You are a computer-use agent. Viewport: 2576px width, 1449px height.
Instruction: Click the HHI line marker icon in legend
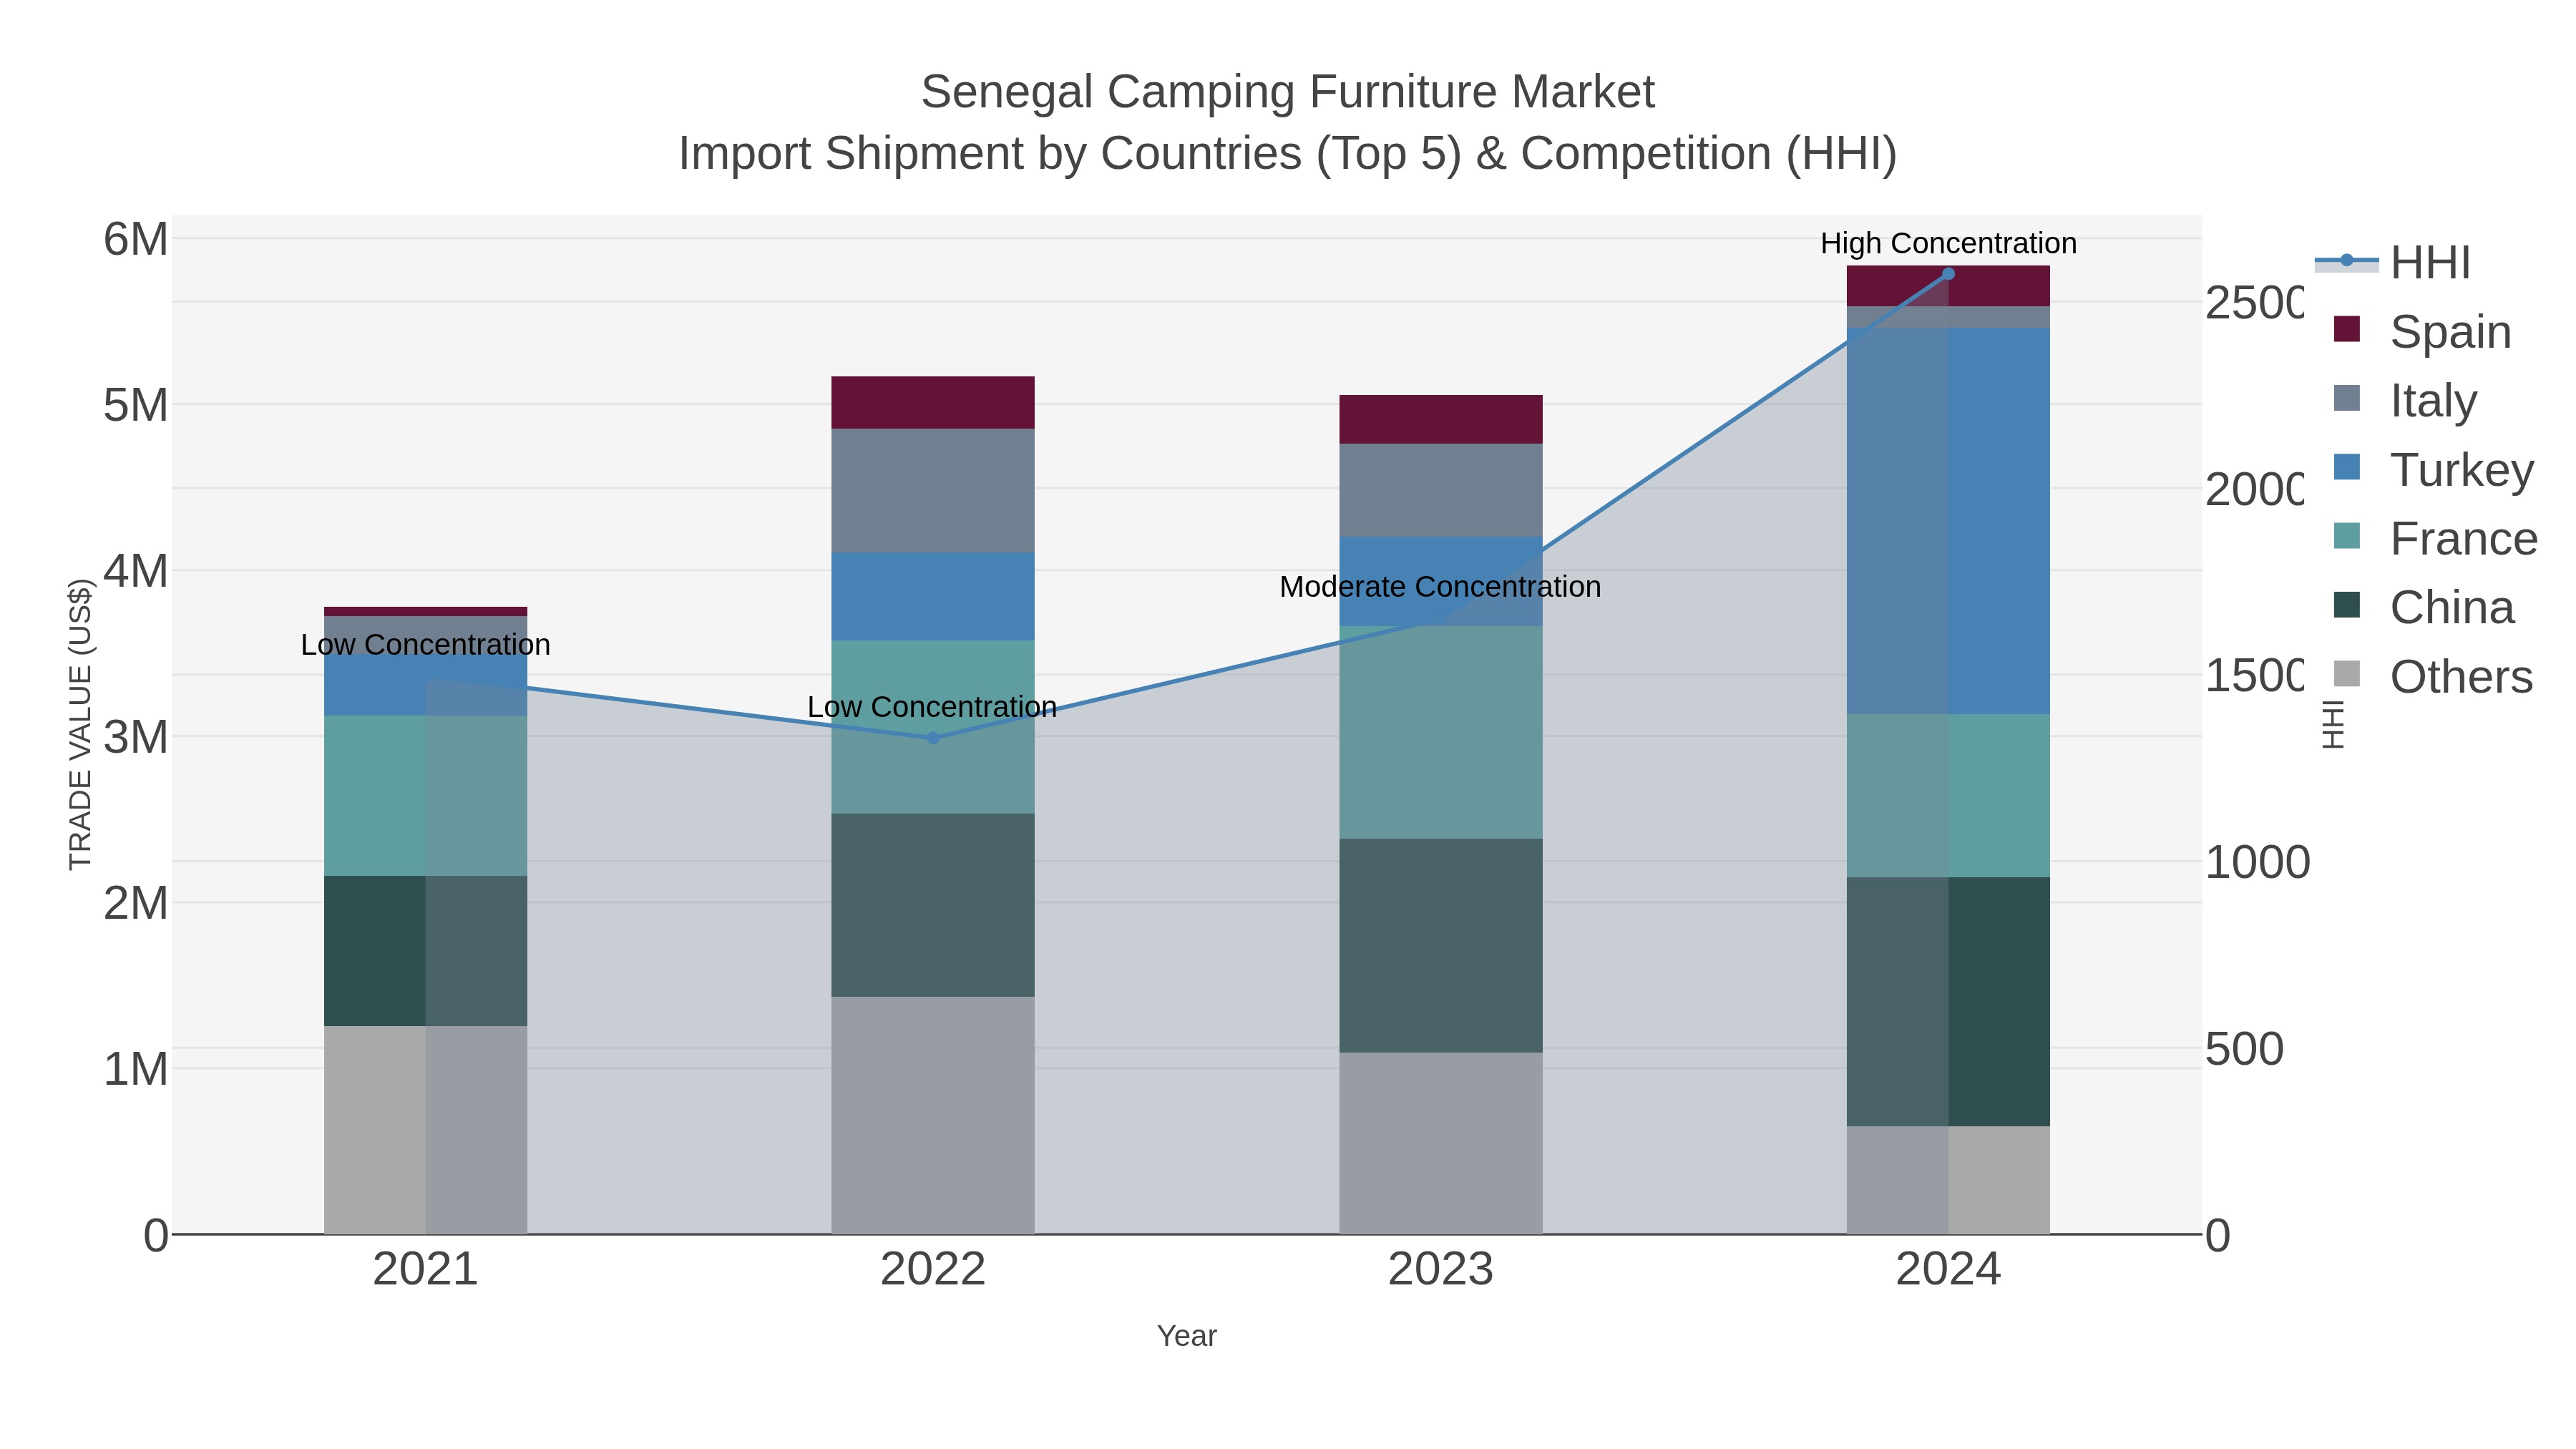(x=2346, y=261)
